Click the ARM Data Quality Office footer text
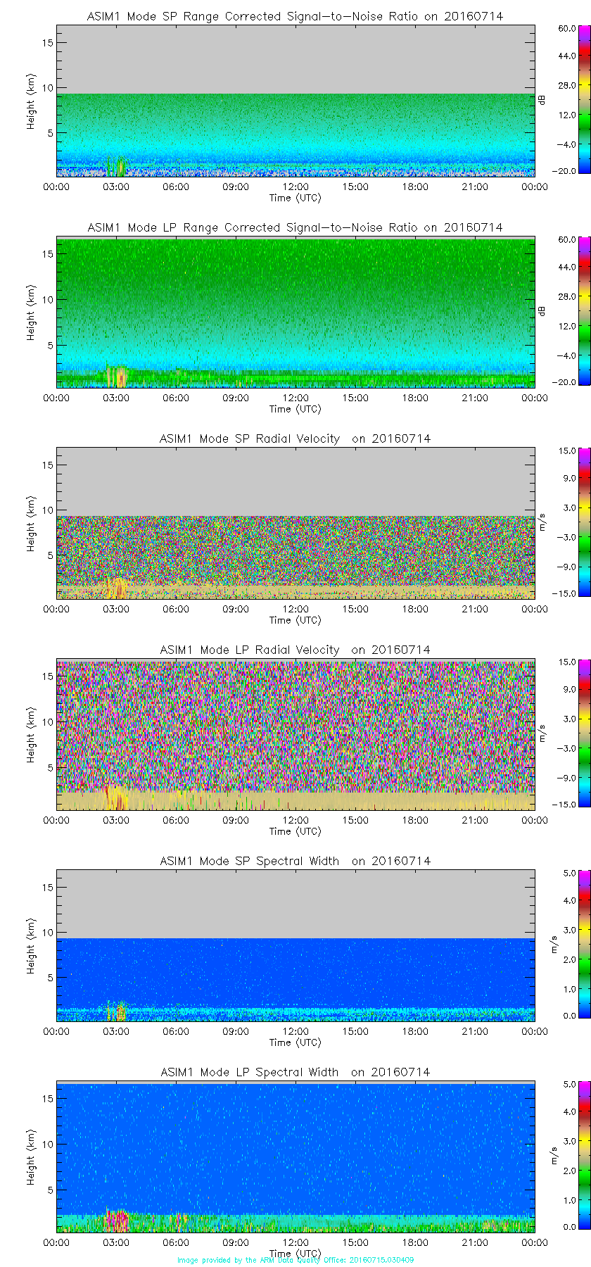 295,1260
